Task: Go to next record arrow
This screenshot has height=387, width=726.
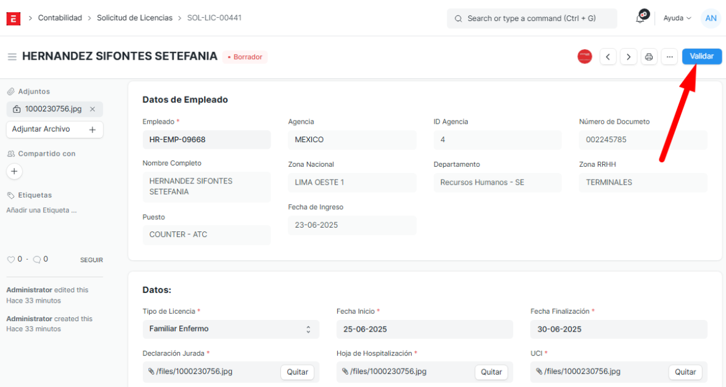Action: tap(628, 57)
